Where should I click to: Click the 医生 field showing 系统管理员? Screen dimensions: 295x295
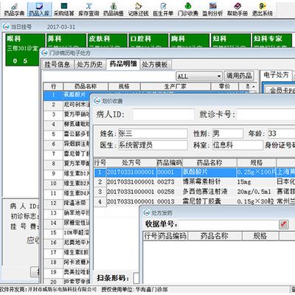pyautogui.click(x=153, y=145)
